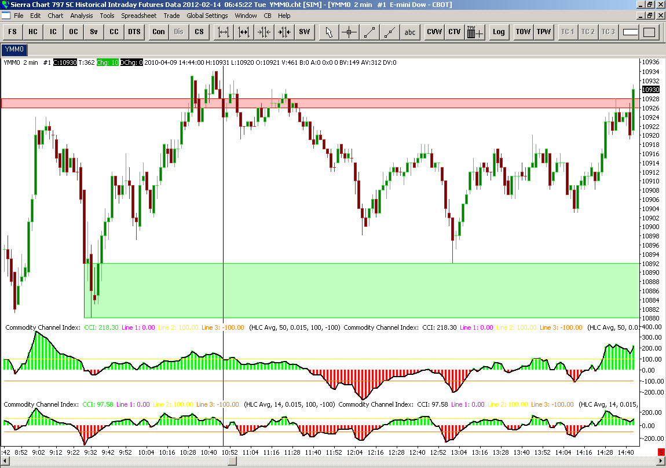Click the bars inward arrows icon
The width and height of the screenshot is (666, 468).
264,32
